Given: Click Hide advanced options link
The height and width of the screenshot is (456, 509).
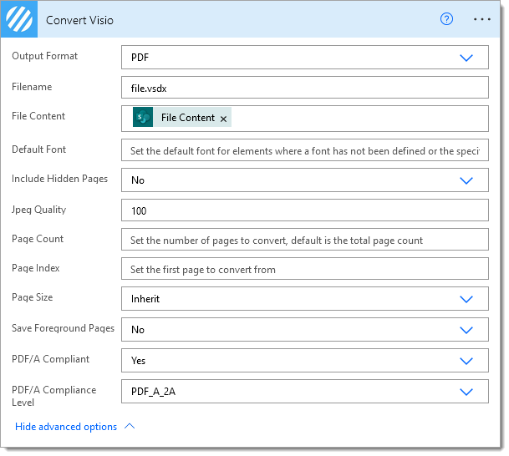Looking at the screenshot, I should [x=75, y=427].
